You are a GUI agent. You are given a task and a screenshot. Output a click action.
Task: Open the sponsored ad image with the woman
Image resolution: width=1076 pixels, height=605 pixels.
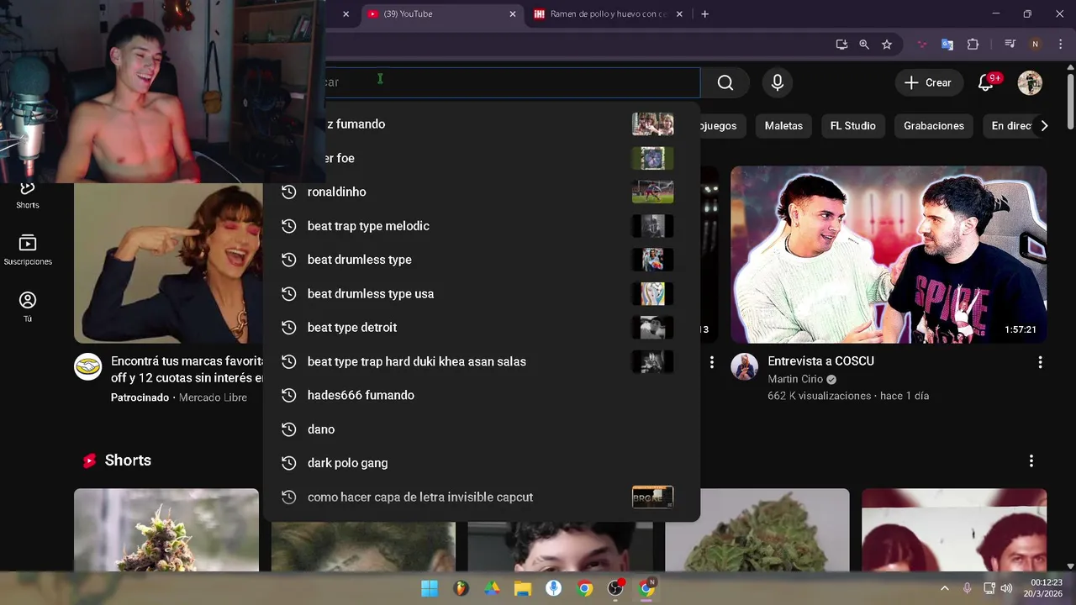(168, 263)
